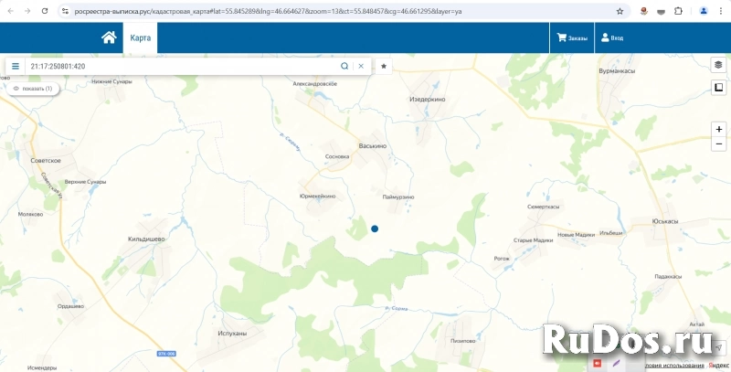Open the panel icon below layers

pos(718,87)
